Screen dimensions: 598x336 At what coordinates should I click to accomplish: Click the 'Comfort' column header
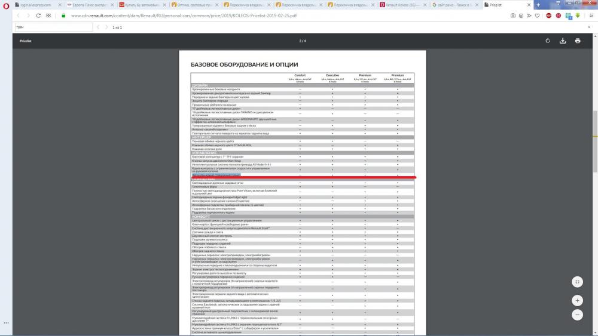pos(300,75)
